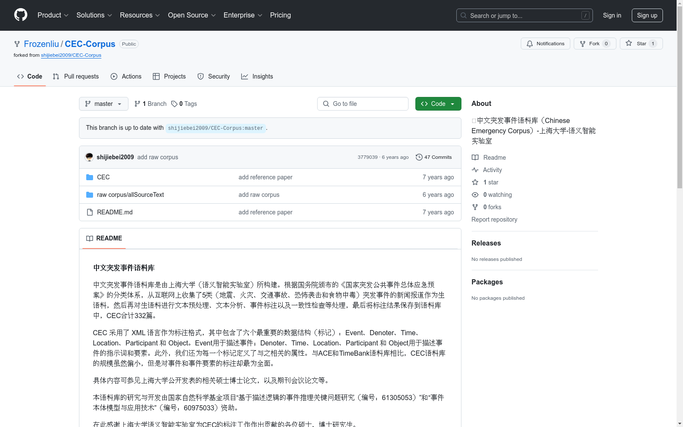Click the Report repository link
Image resolution: width=683 pixels, height=427 pixels.
point(494,219)
